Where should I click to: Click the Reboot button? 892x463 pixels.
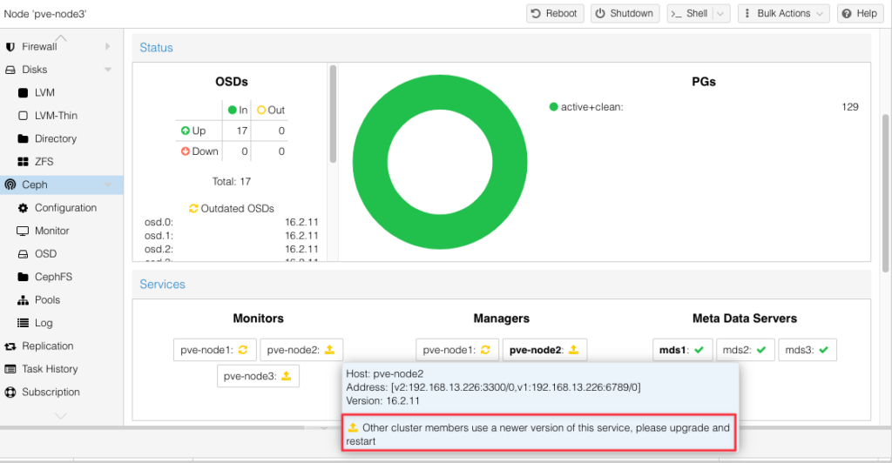point(555,14)
